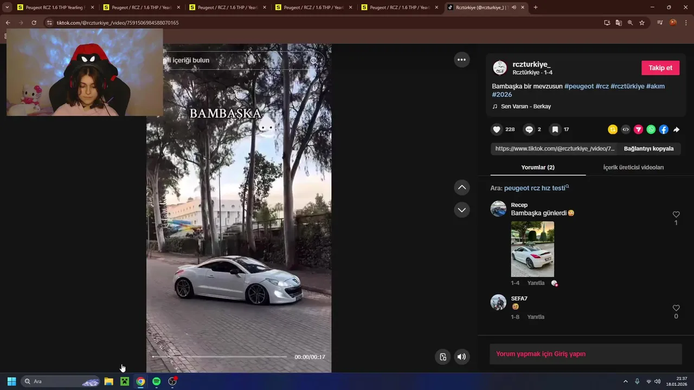Repost video using the yellow repost icon
Image resolution: width=694 pixels, height=390 pixels.
pyautogui.click(x=613, y=129)
